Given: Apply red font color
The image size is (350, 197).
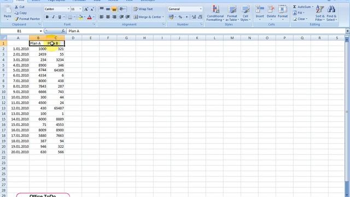Looking at the screenshot, I should pyautogui.click(x=90, y=17).
